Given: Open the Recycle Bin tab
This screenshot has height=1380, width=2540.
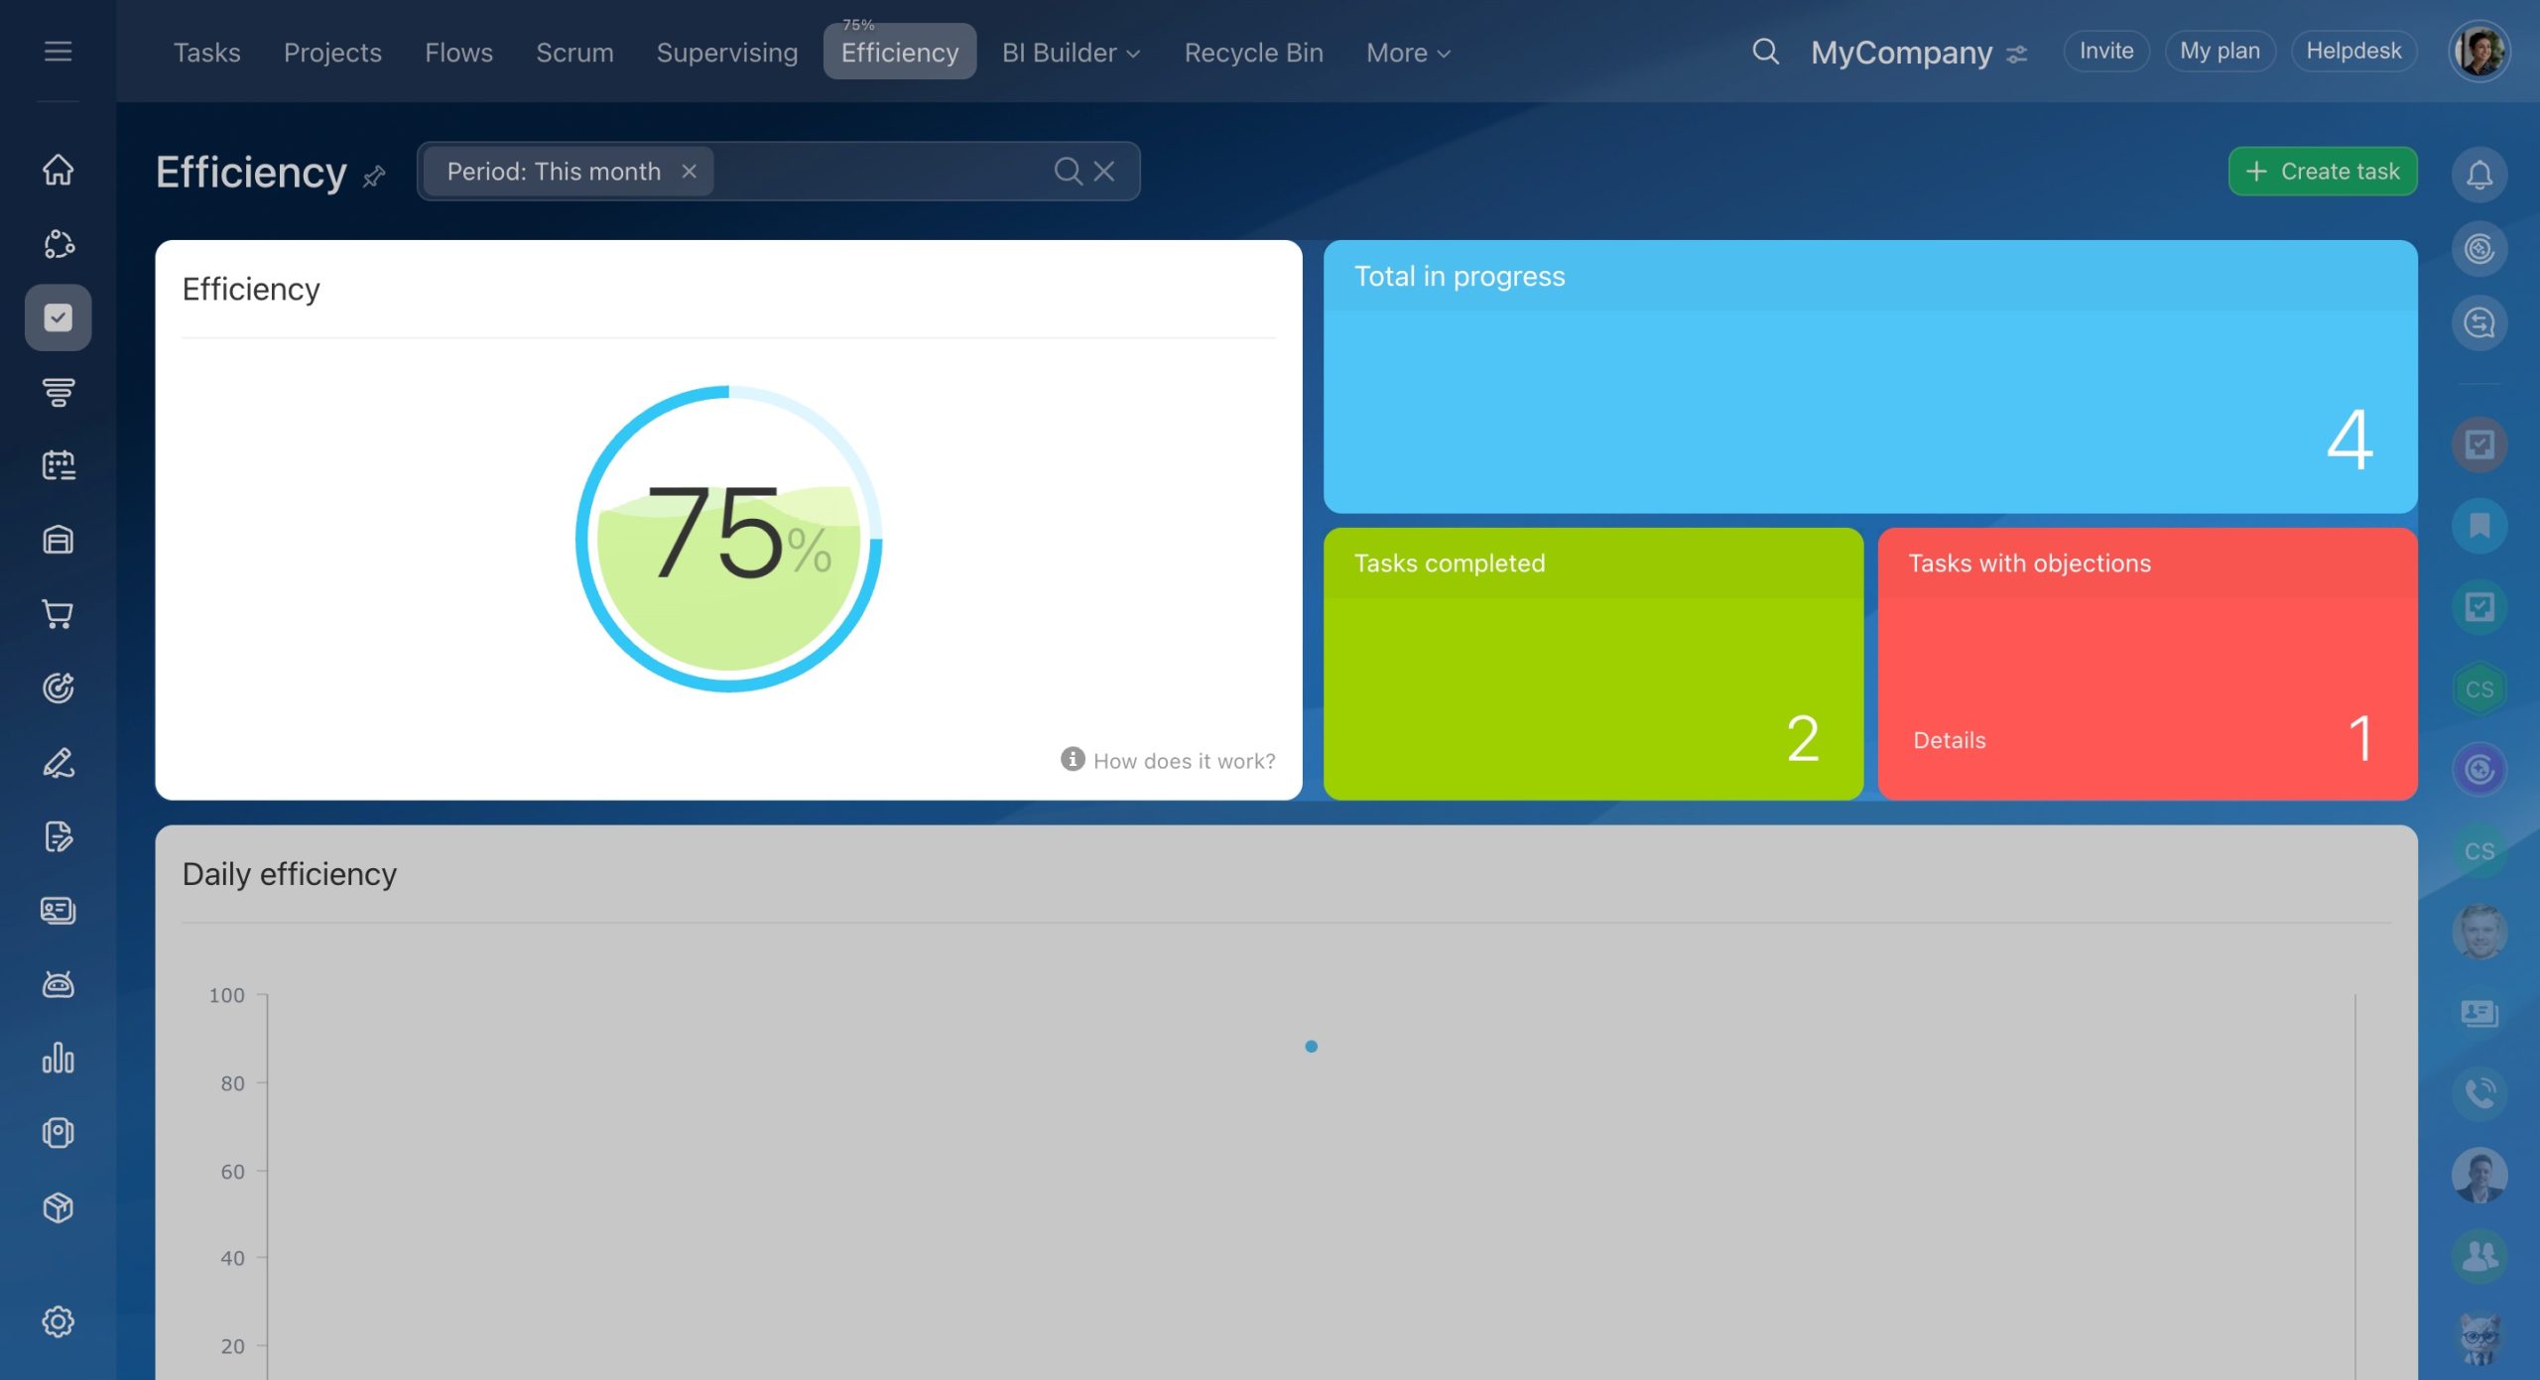Looking at the screenshot, I should (1253, 53).
